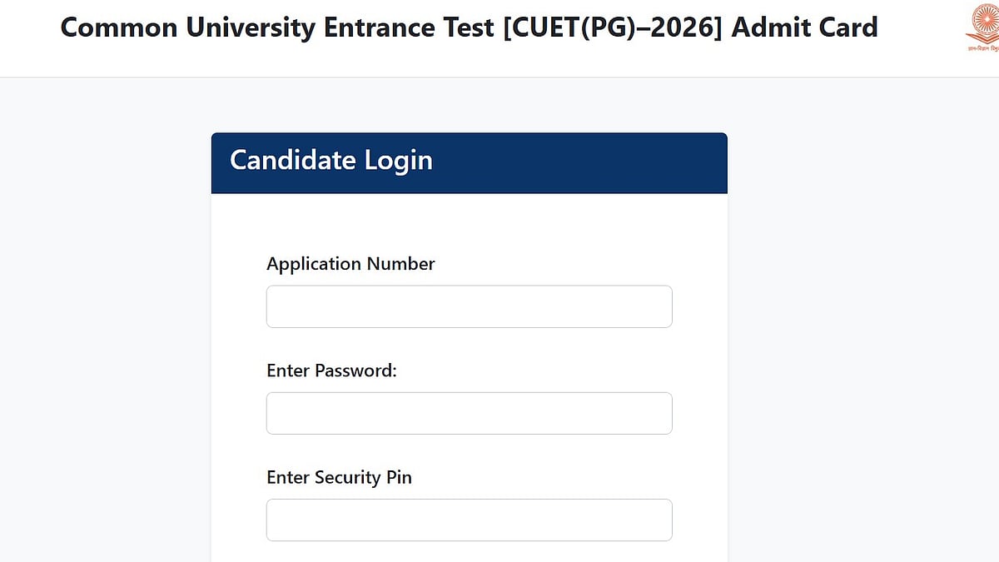Click the 'Application Number' label text

click(350, 264)
